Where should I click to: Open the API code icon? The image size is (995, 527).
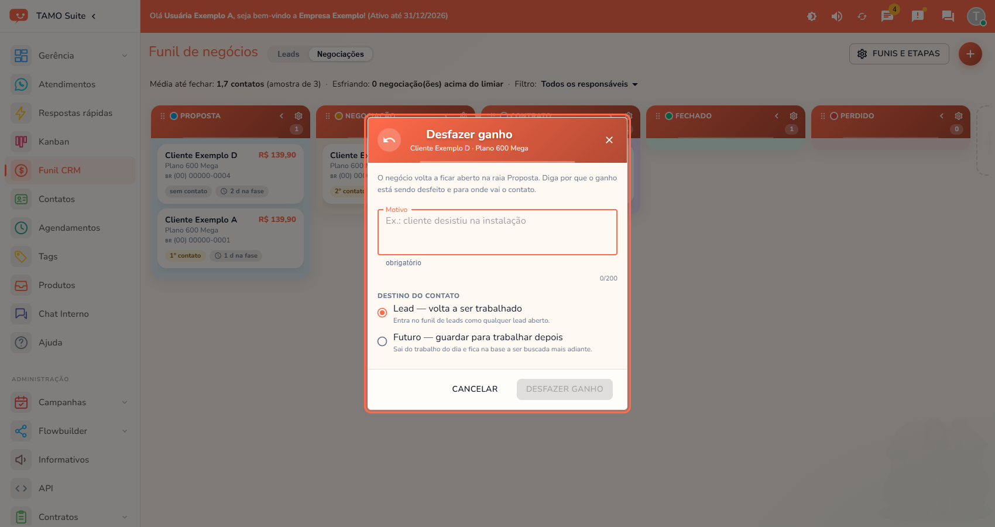point(21,488)
